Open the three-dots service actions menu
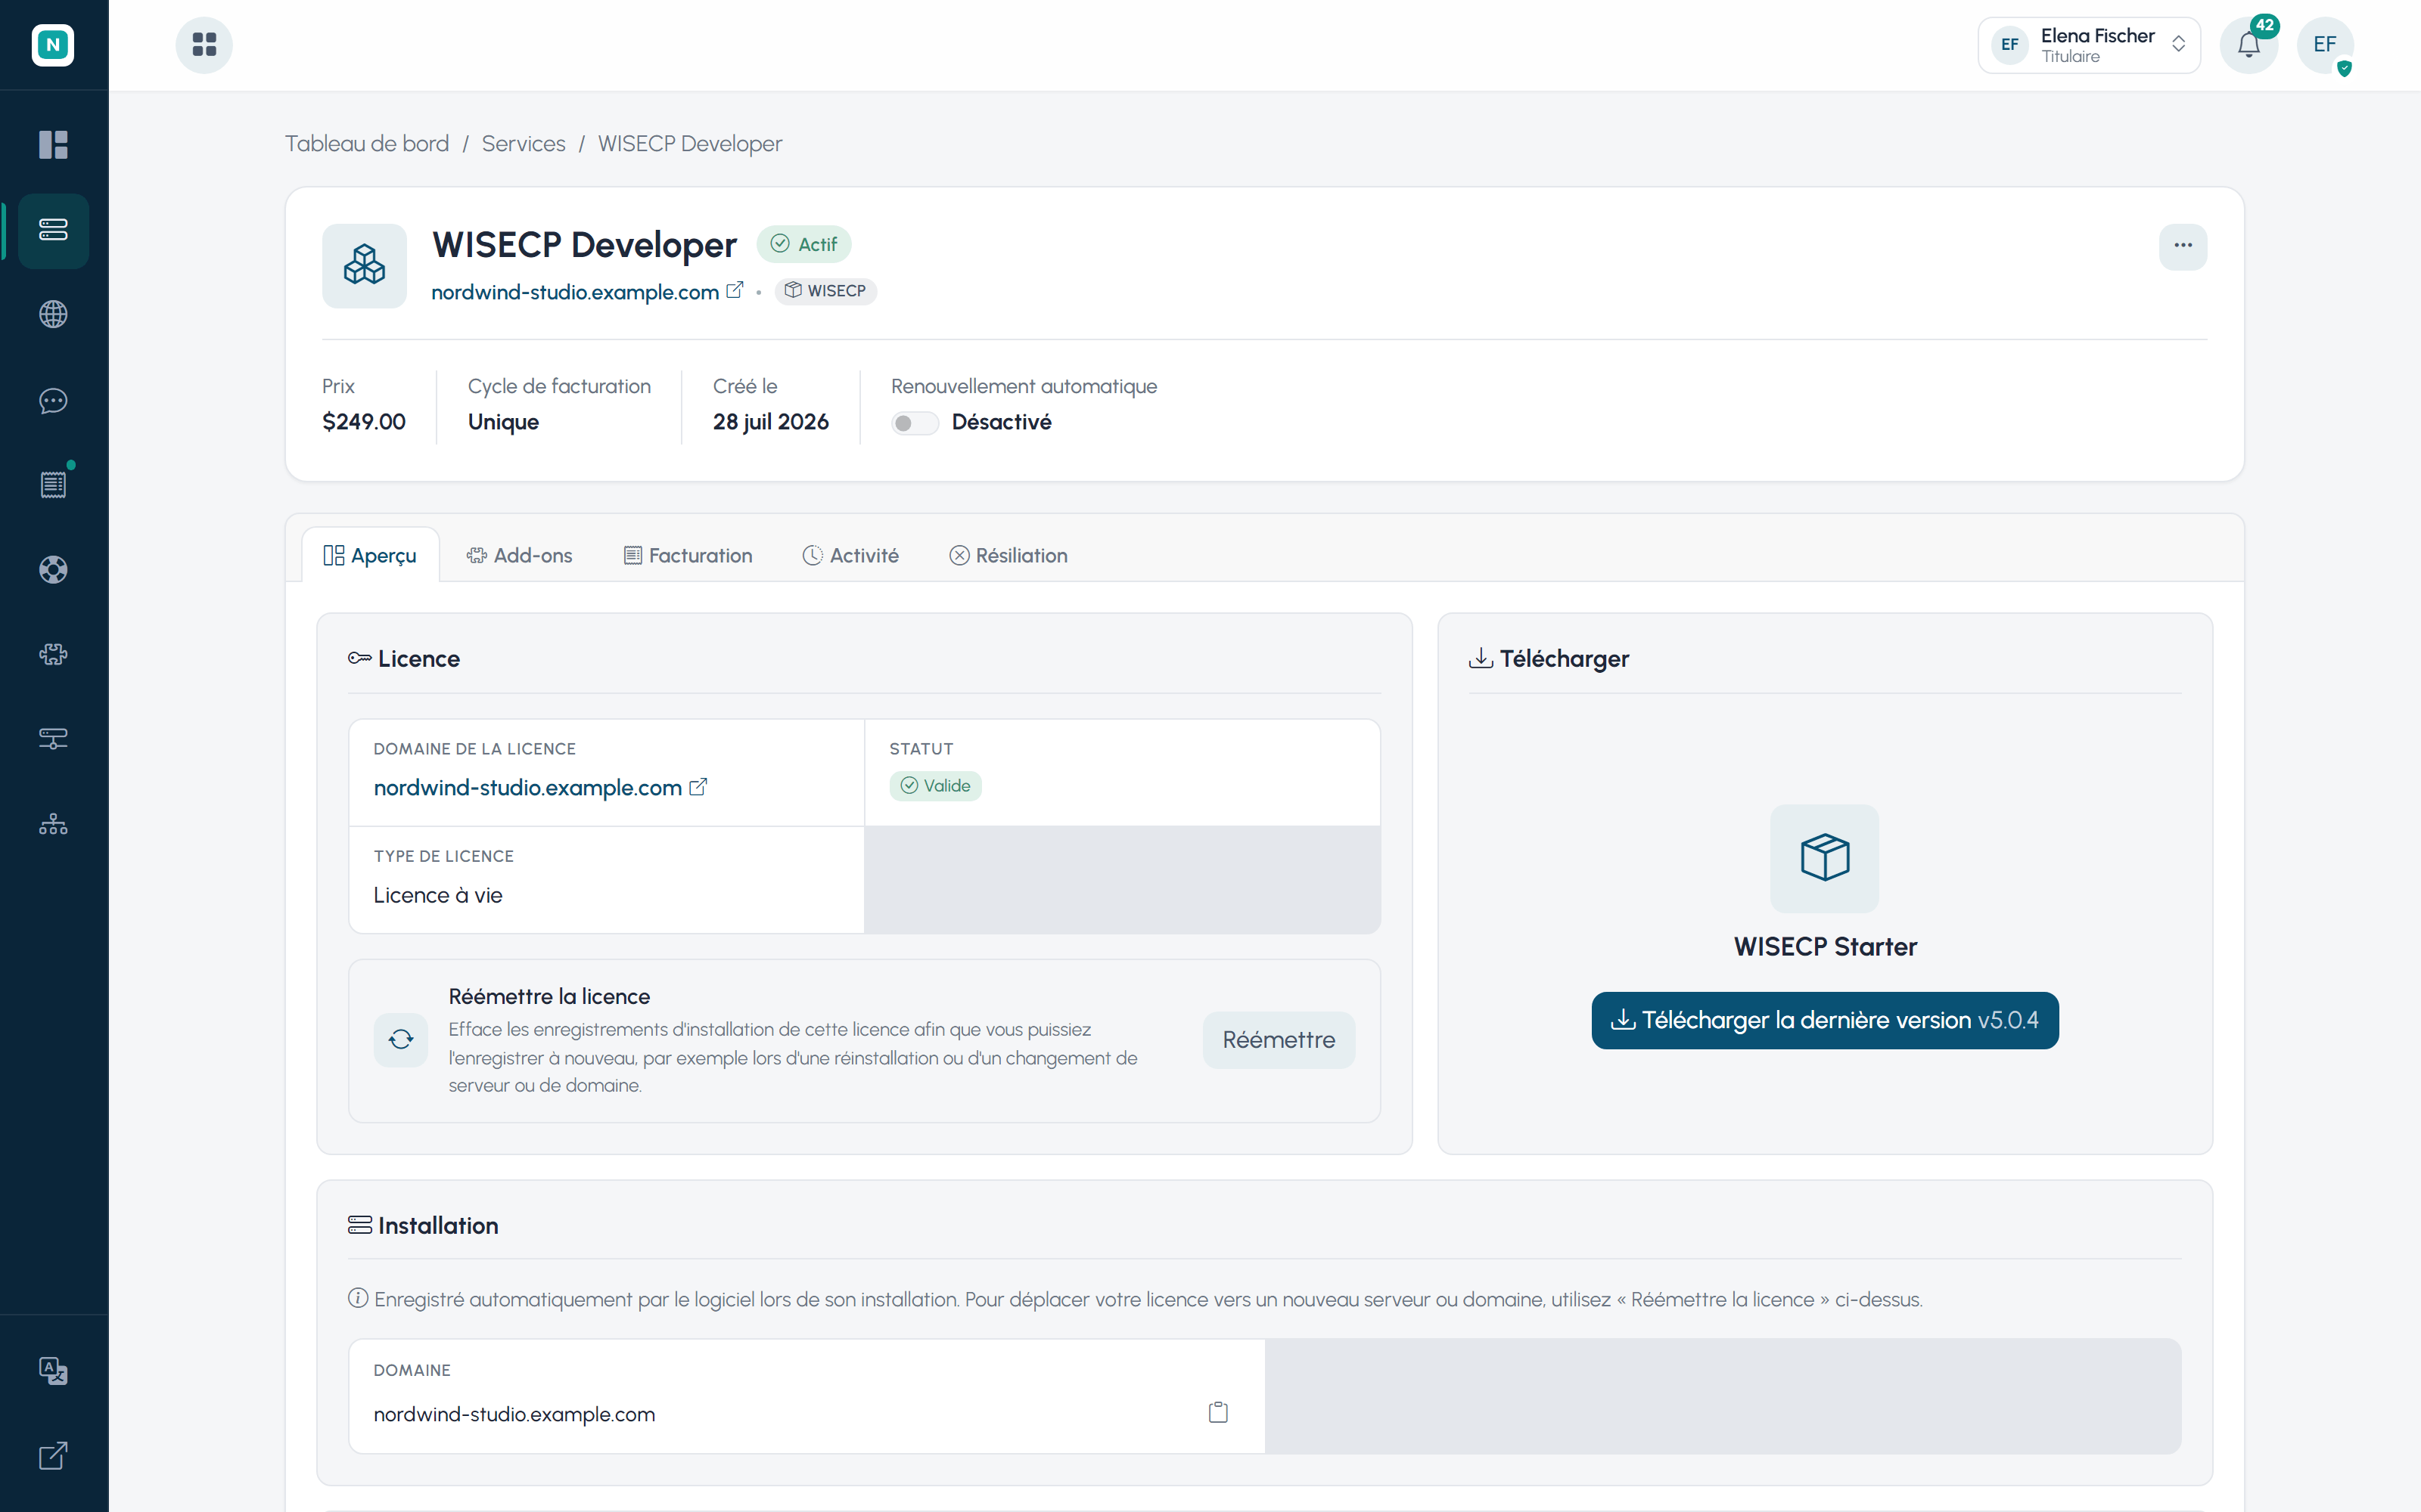2421x1512 pixels. point(2183,247)
